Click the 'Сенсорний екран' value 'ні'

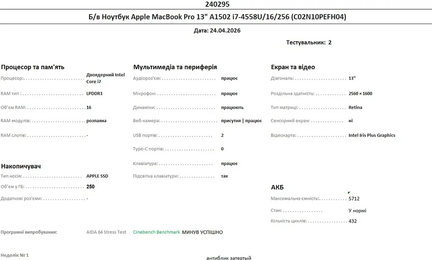tap(351, 121)
